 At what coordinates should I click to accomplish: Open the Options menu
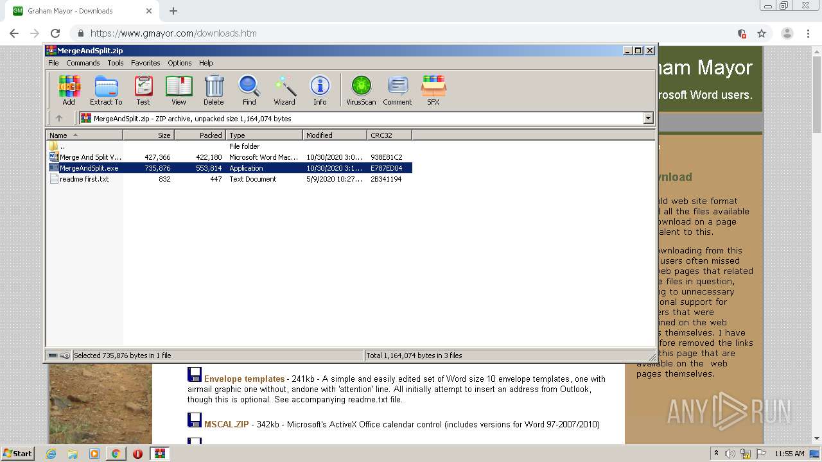pos(180,63)
